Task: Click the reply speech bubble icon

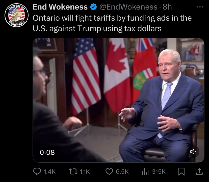Action: click(x=37, y=171)
